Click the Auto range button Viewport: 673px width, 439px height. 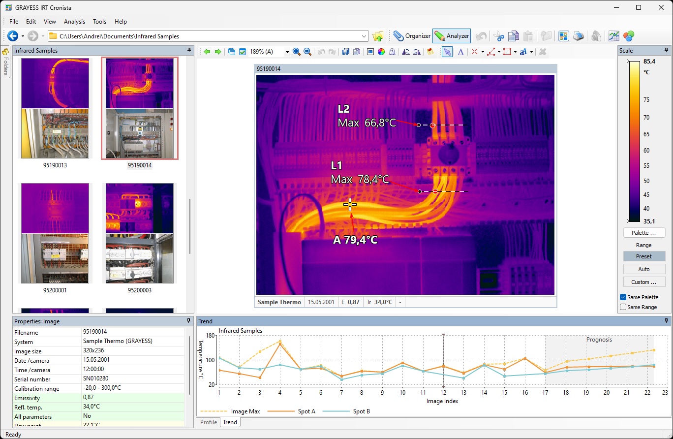[x=644, y=269]
